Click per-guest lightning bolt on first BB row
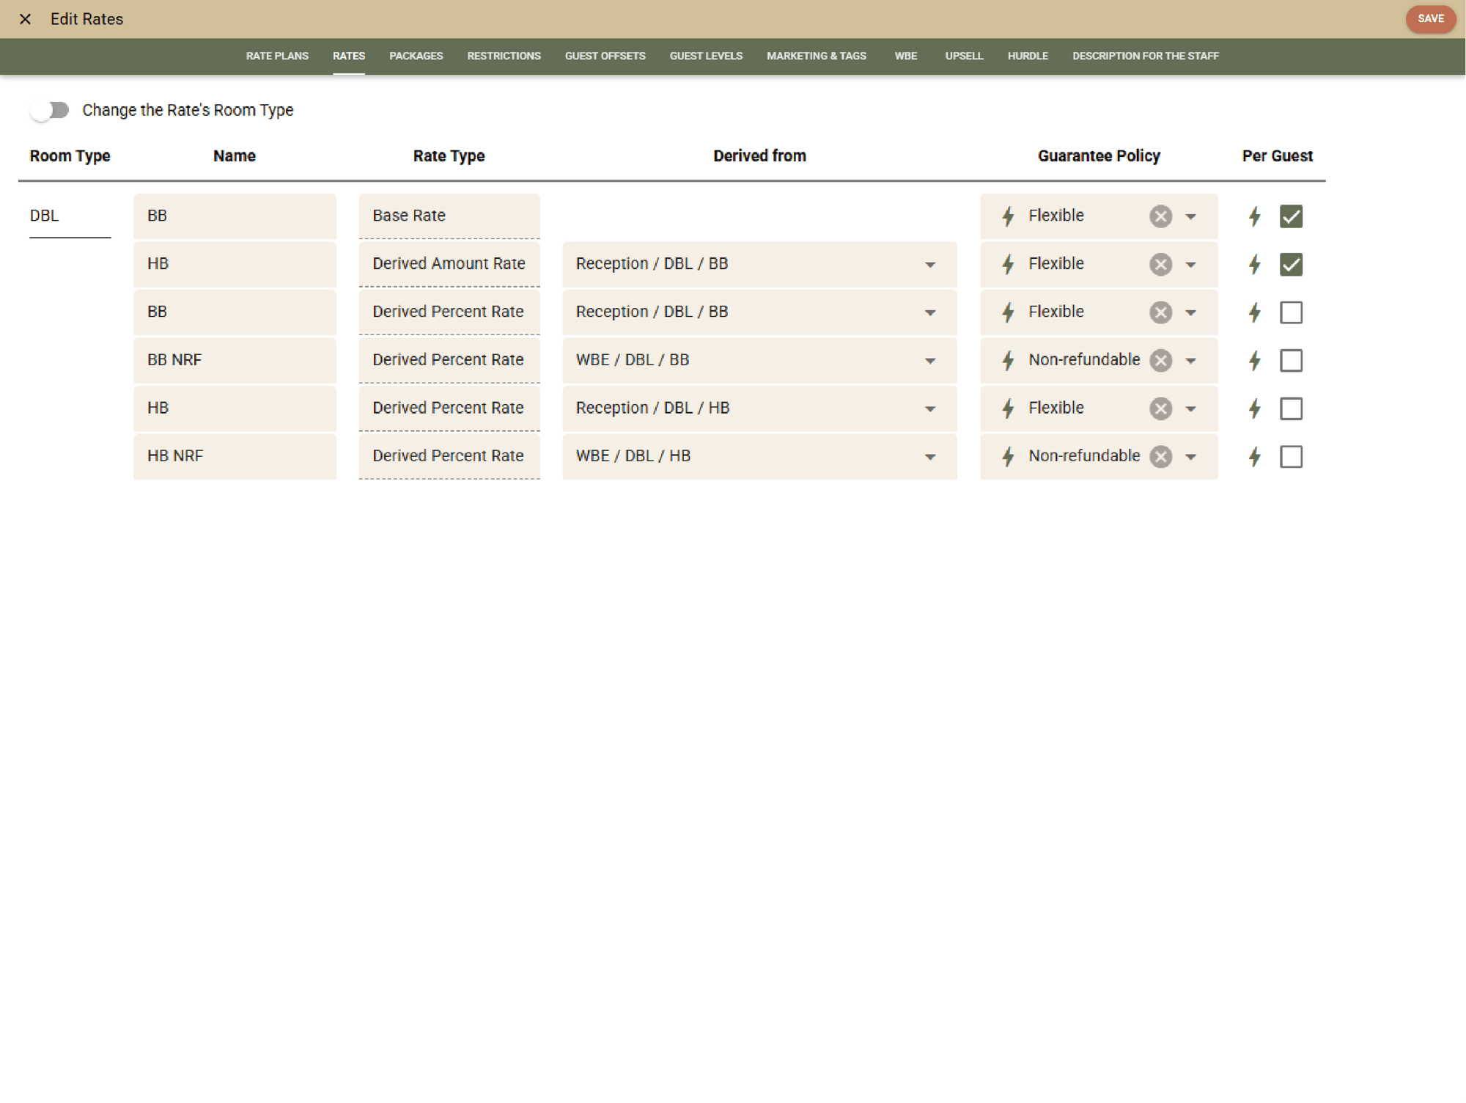Image resolution: width=1466 pixels, height=1103 pixels. coord(1255,216)
